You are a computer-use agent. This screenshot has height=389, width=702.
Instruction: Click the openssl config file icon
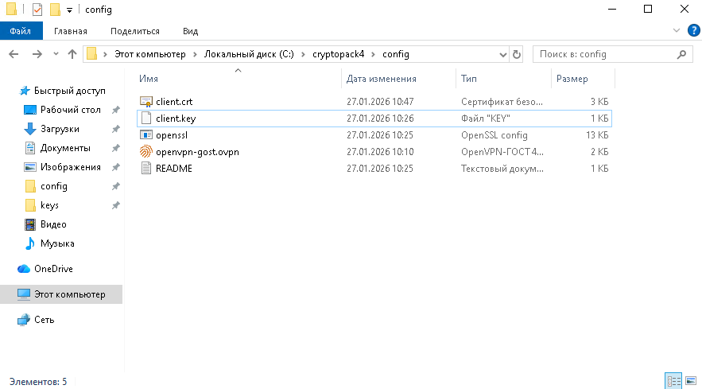pos(145,135)
